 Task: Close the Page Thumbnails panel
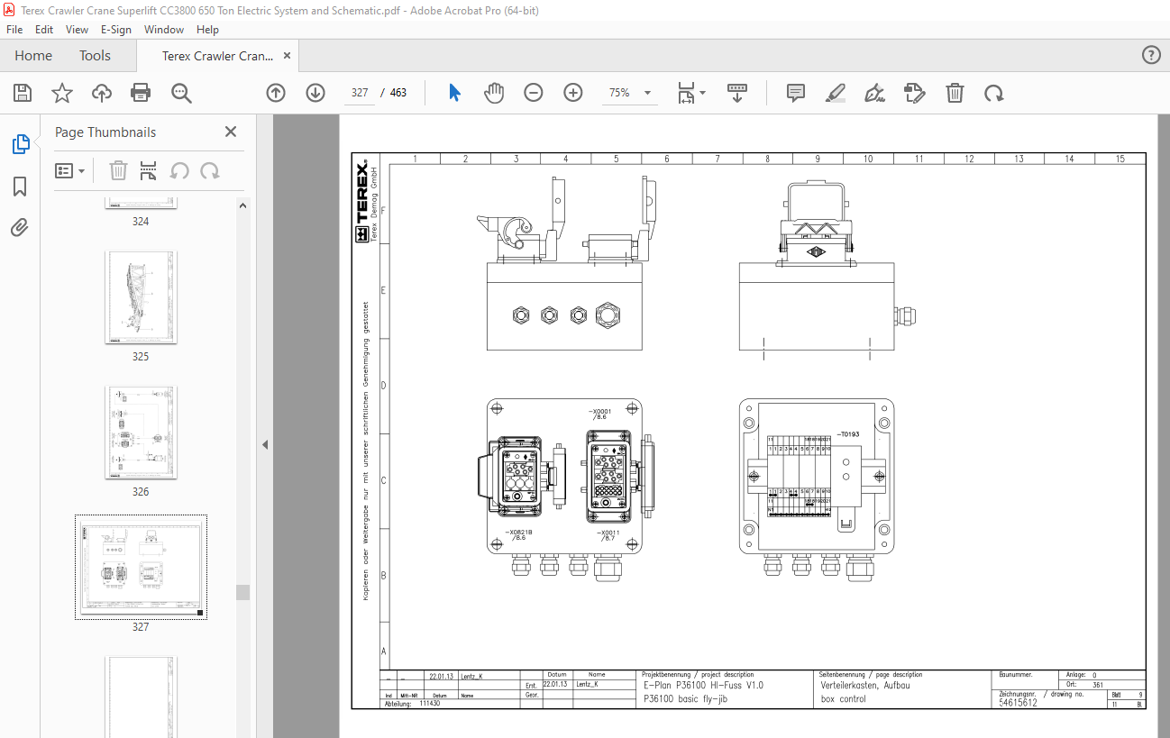(x=231, y=132)
